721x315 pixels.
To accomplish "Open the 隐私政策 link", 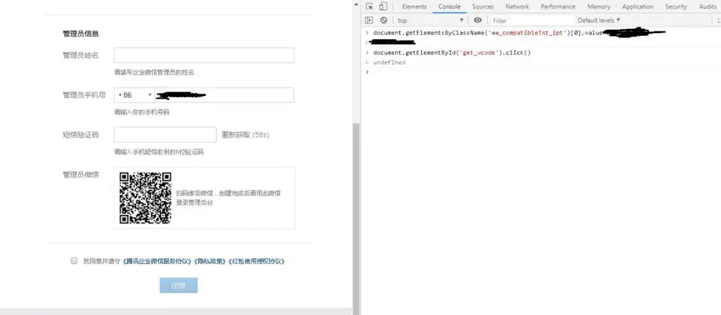I will coord(210,261).
